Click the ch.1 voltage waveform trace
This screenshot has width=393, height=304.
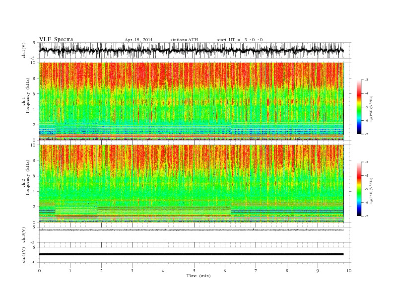pyautogui.click(x=191, y=50)
